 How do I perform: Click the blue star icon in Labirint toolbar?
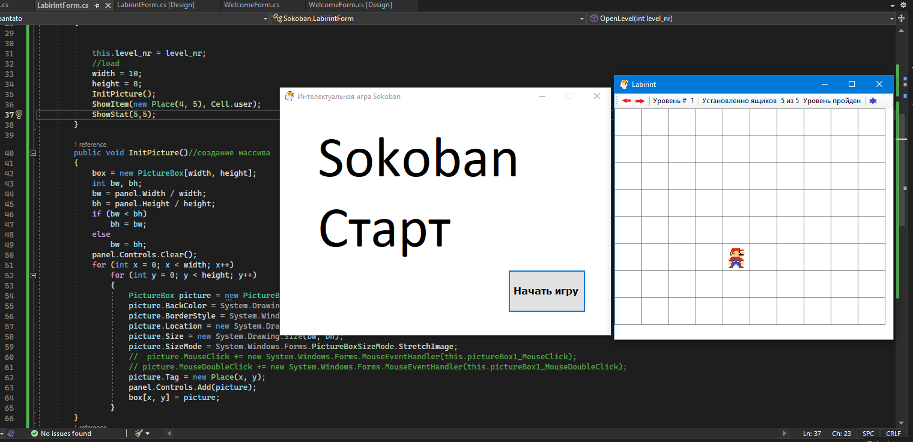tap(873, 101)
